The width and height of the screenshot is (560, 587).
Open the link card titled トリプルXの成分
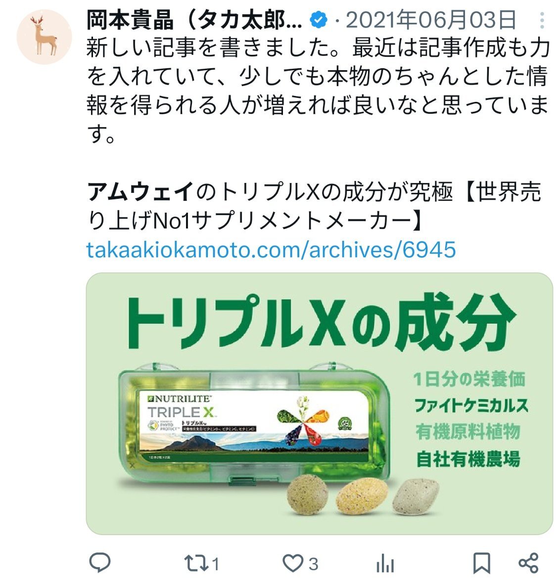[x=320, y=403]
